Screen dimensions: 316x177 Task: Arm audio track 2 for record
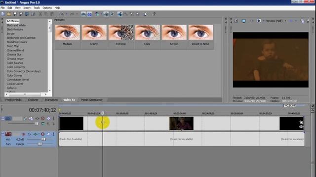point(23,134)
